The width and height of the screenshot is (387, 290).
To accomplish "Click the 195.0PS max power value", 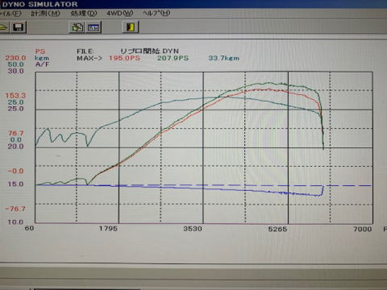I will 124,58.
